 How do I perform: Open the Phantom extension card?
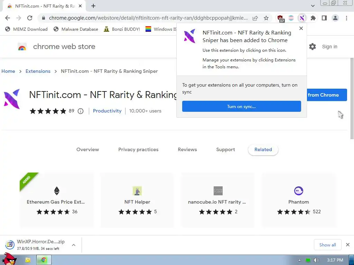299,200
